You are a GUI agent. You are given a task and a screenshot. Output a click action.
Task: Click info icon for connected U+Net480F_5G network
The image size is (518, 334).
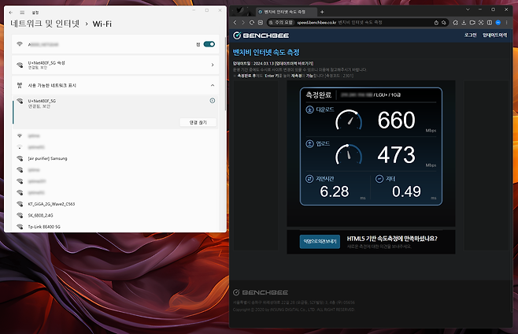[x=213, y=102]
